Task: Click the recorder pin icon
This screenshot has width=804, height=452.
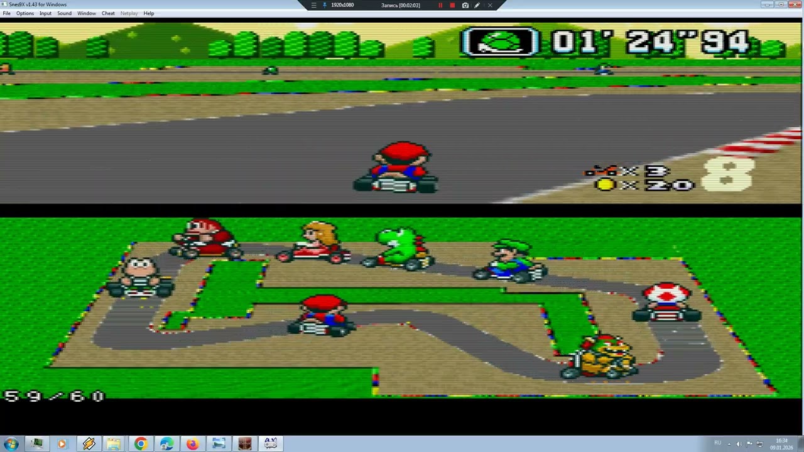Action: pos(325,5)
